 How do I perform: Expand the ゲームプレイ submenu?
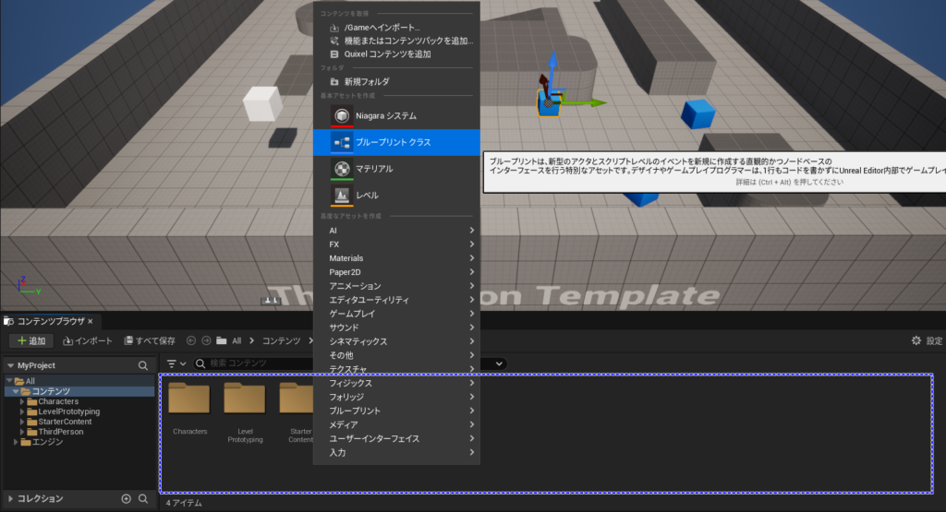396,314
